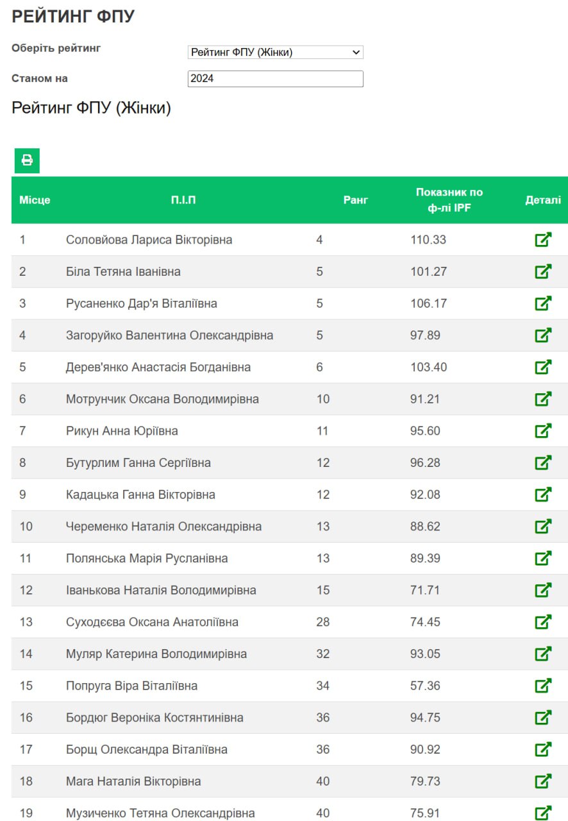The image size is (568, 821).
Task: Open the Рейтинг ФПУ (Жінки) rating dropdown
Action: [276, 53]
